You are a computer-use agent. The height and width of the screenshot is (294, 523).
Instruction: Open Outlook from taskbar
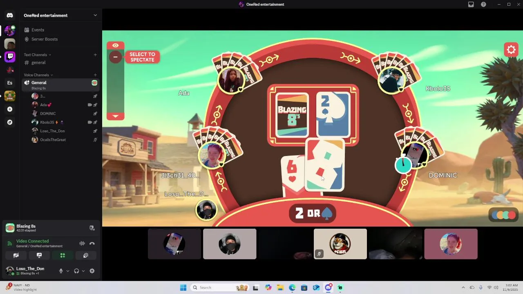tap(316, 287)
